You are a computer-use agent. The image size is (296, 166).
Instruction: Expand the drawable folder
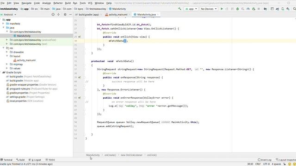tap(7, 52)
